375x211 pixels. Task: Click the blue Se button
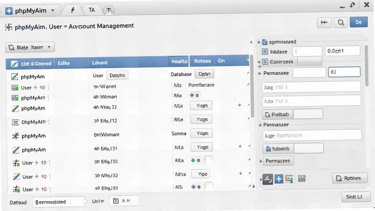click(358, 22)
